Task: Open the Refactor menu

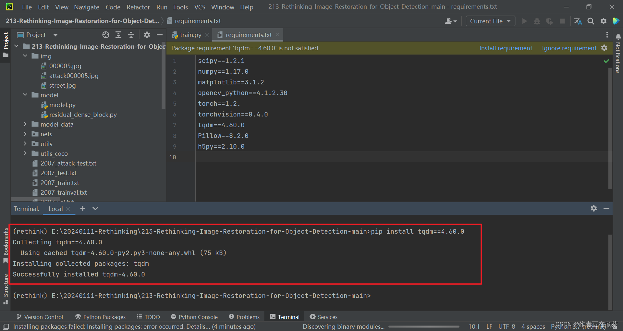Action: click(x=138, y=7)
